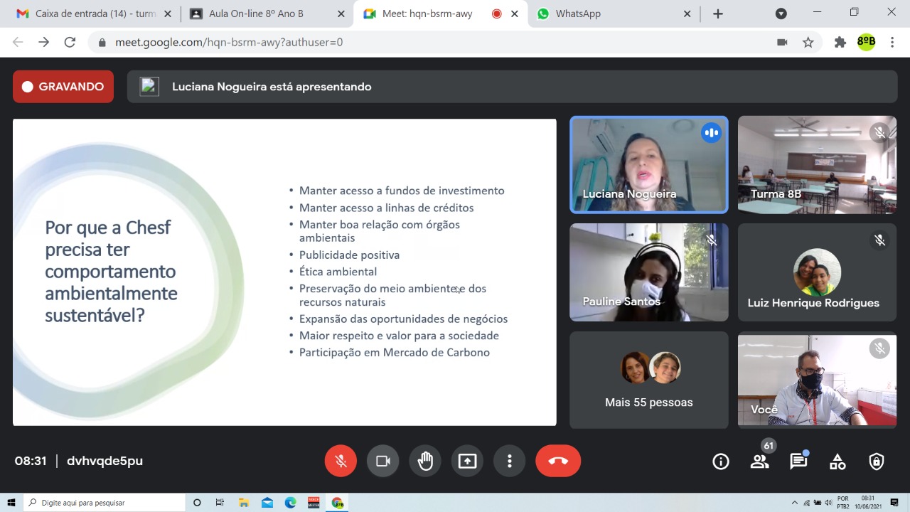Turn off the camera
Image resolution: width=910 pixels, height=512 pixels.
click(x=383, y=461)
